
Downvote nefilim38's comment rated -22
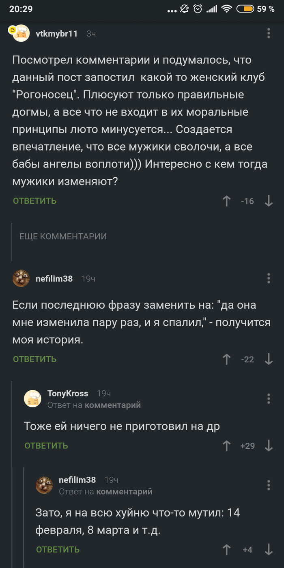click(269, 359)
